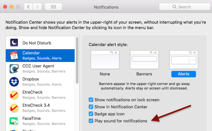Uncheck Show in Notification Center
This screenshot has height=131, width=212.
[91, 107]
